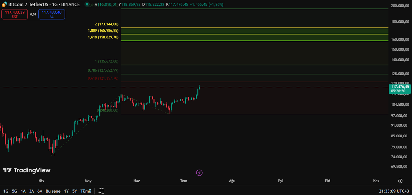Click the low value D115.222,22
The width and height of the screenshot is (412, 195).
click(153, 4)
